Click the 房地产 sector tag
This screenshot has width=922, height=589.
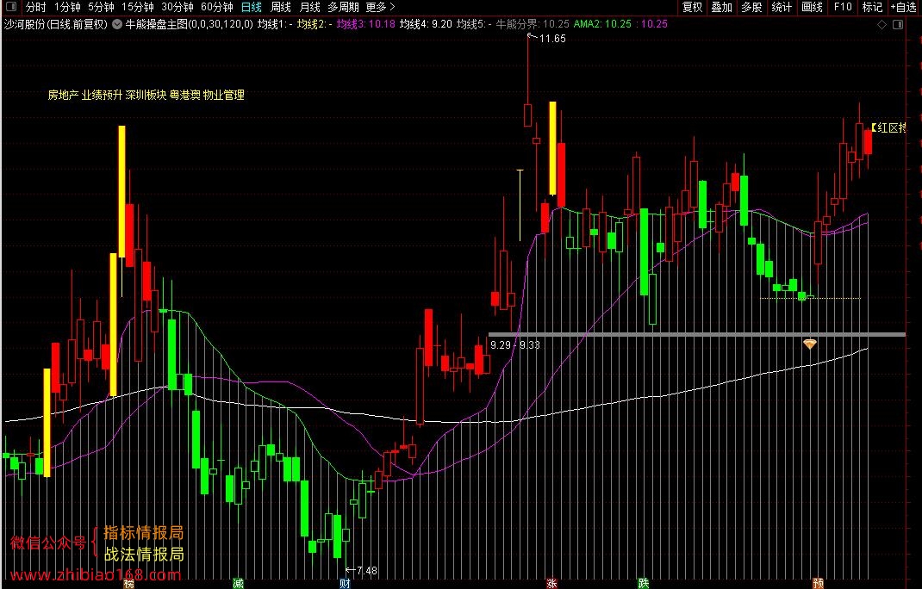point(63,95)
